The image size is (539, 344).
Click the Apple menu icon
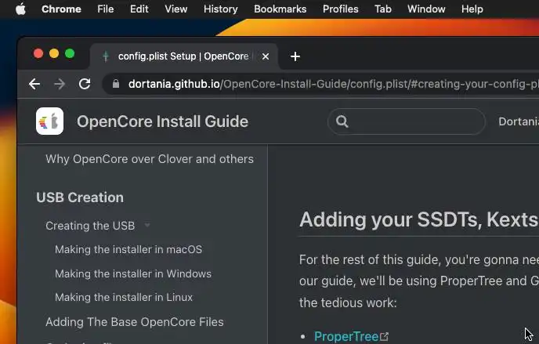tap(20, 9)
